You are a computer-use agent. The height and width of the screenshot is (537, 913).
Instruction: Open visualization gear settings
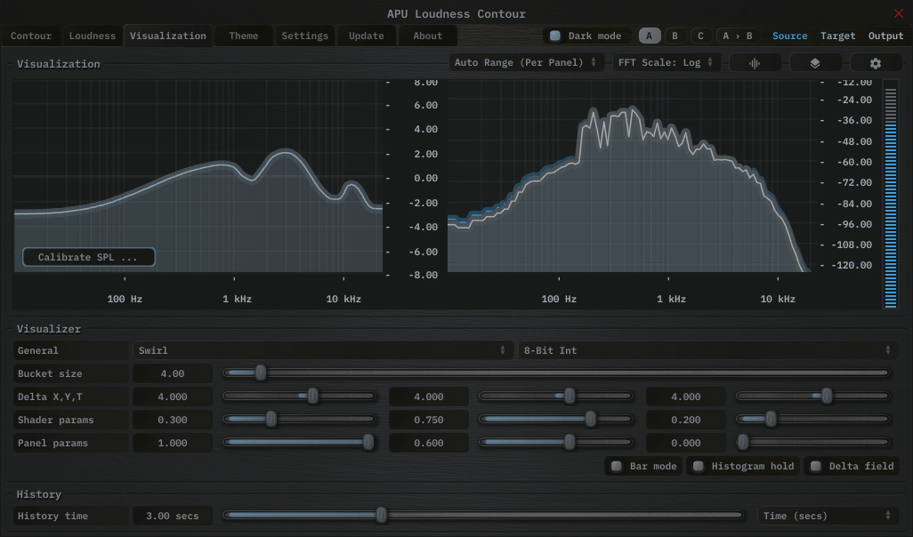click(x=876, y=63)
